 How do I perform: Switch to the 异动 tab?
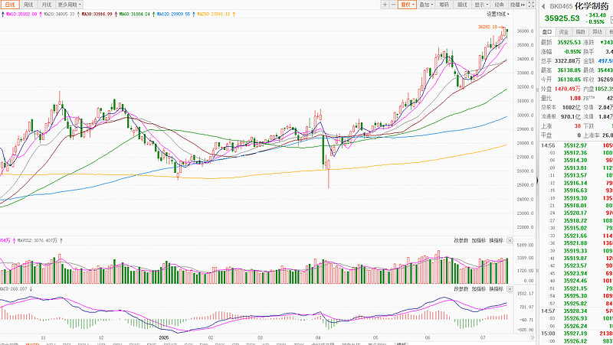[x=598, y=31]
